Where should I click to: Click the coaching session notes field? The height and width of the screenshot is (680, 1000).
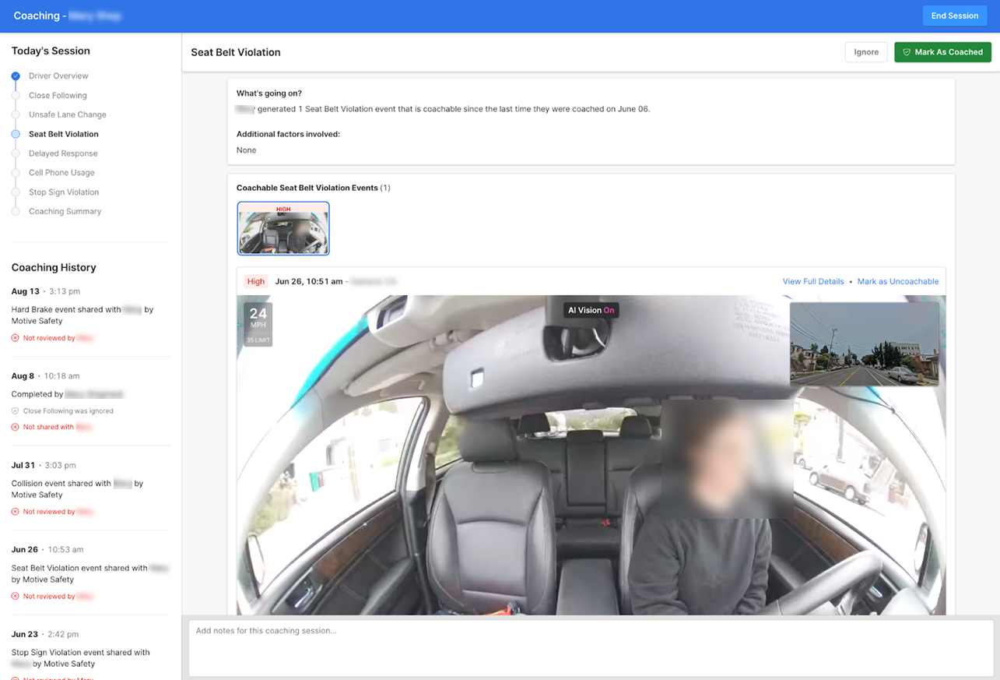point(591,647)
